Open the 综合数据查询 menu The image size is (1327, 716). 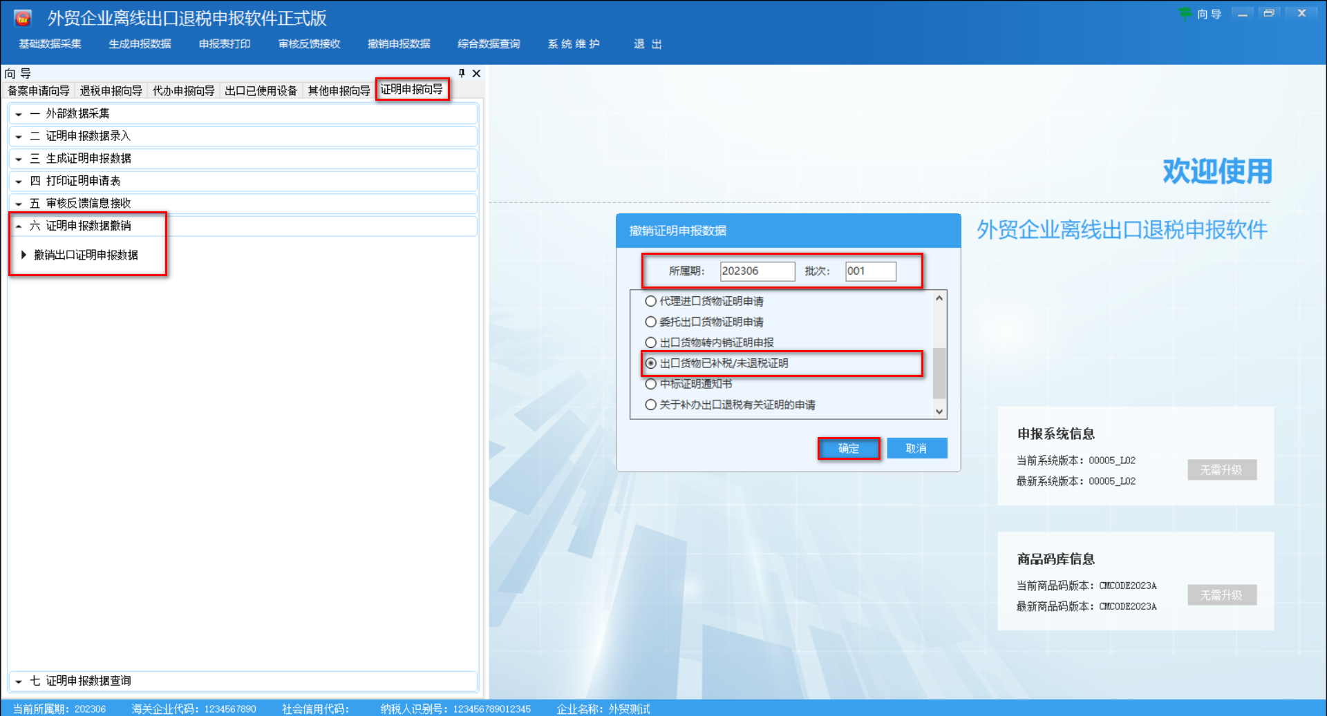[488, 43]
